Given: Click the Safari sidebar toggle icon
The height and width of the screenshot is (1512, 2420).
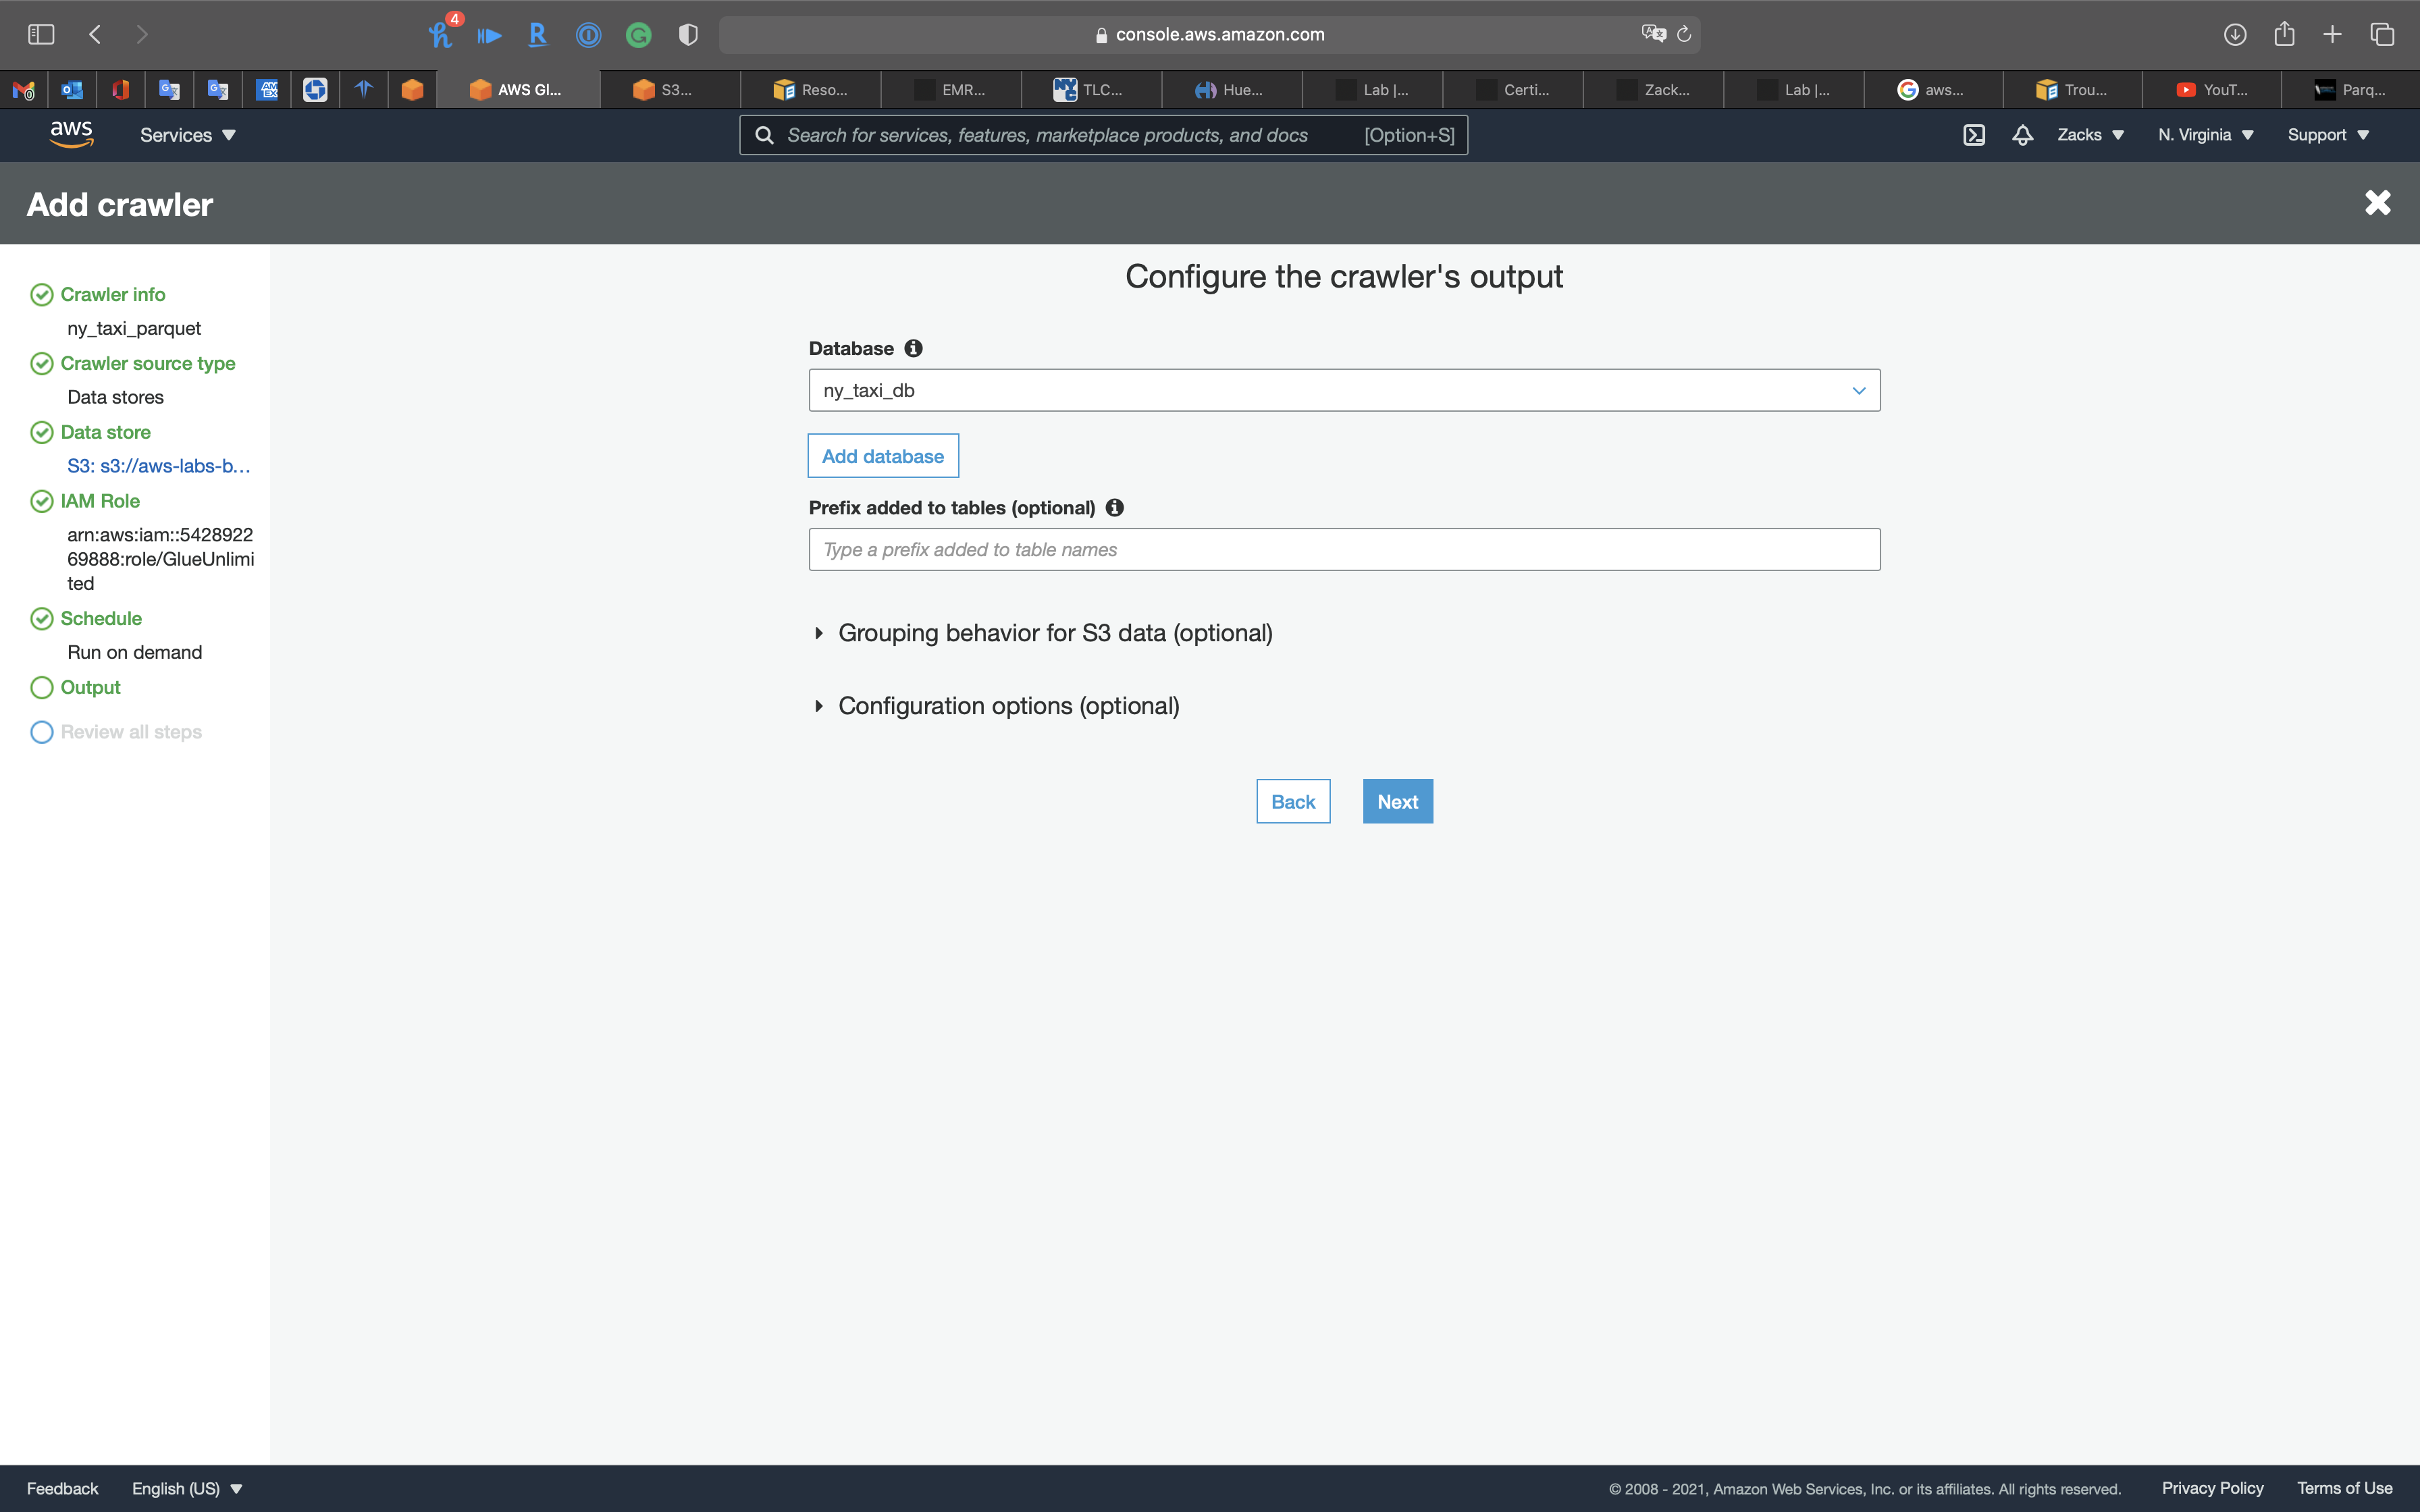Looking at the screenshot, I should pos(41,34).
